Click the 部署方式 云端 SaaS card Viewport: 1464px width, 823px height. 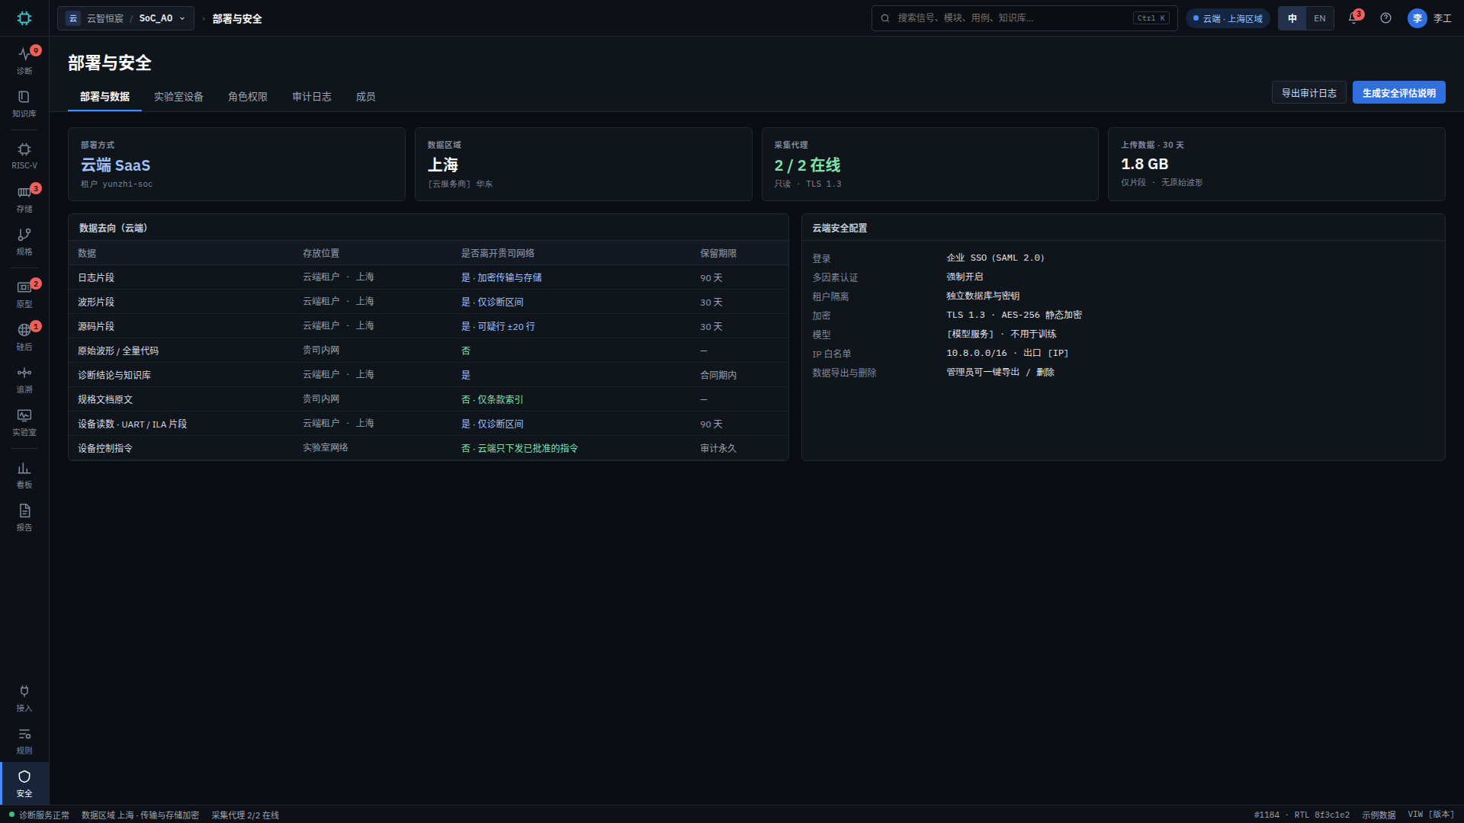coord(236,164)
